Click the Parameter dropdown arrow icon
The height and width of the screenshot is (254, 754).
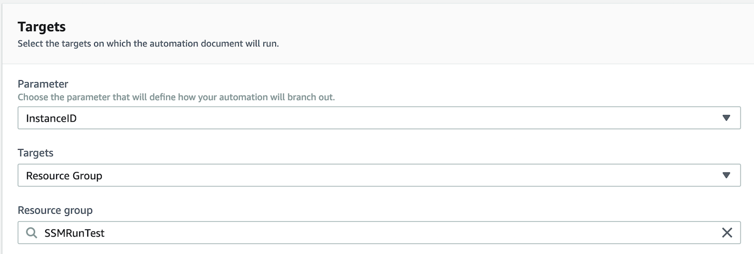click(x=726, y=118)
